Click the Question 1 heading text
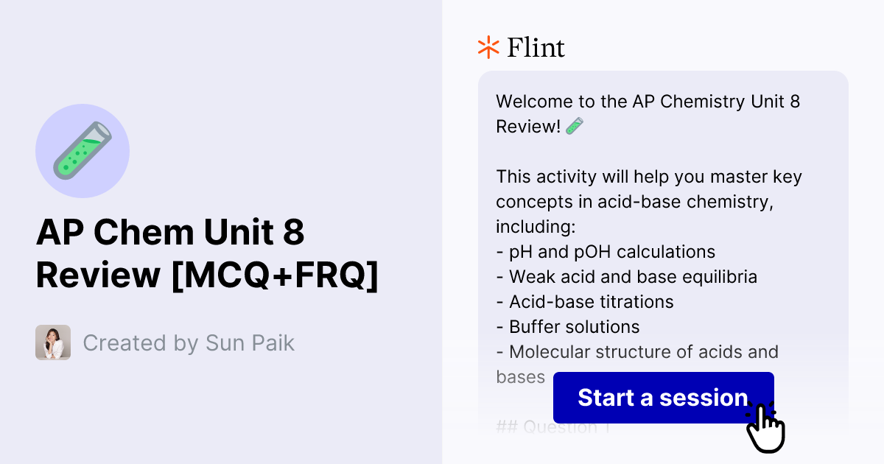The image size is (884, 464). point(552,426)
